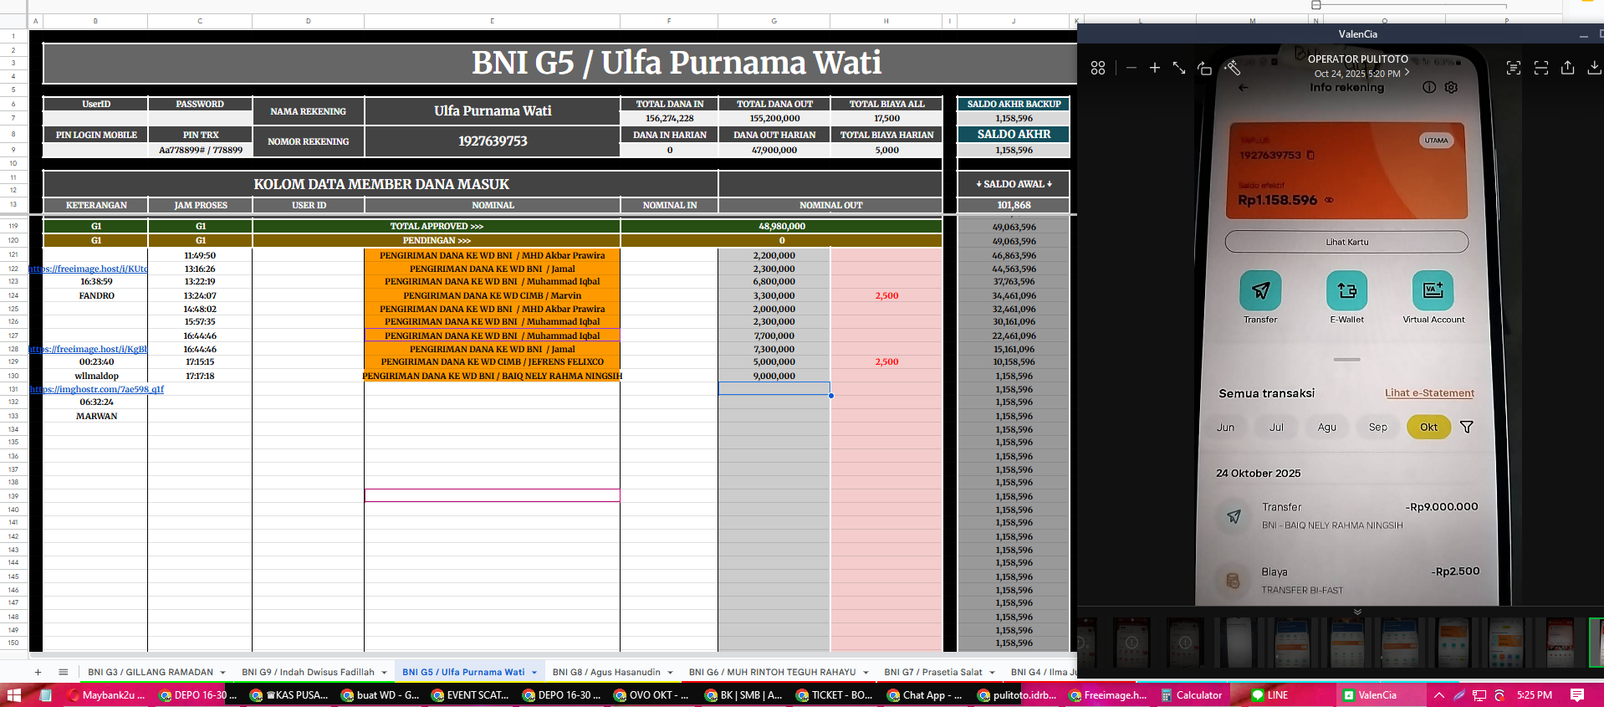This screenshot has height=707, width=1604.
Task: Open Maybank2u window from the taskbar
Action: pyautogui.click(x=106, y=695)
